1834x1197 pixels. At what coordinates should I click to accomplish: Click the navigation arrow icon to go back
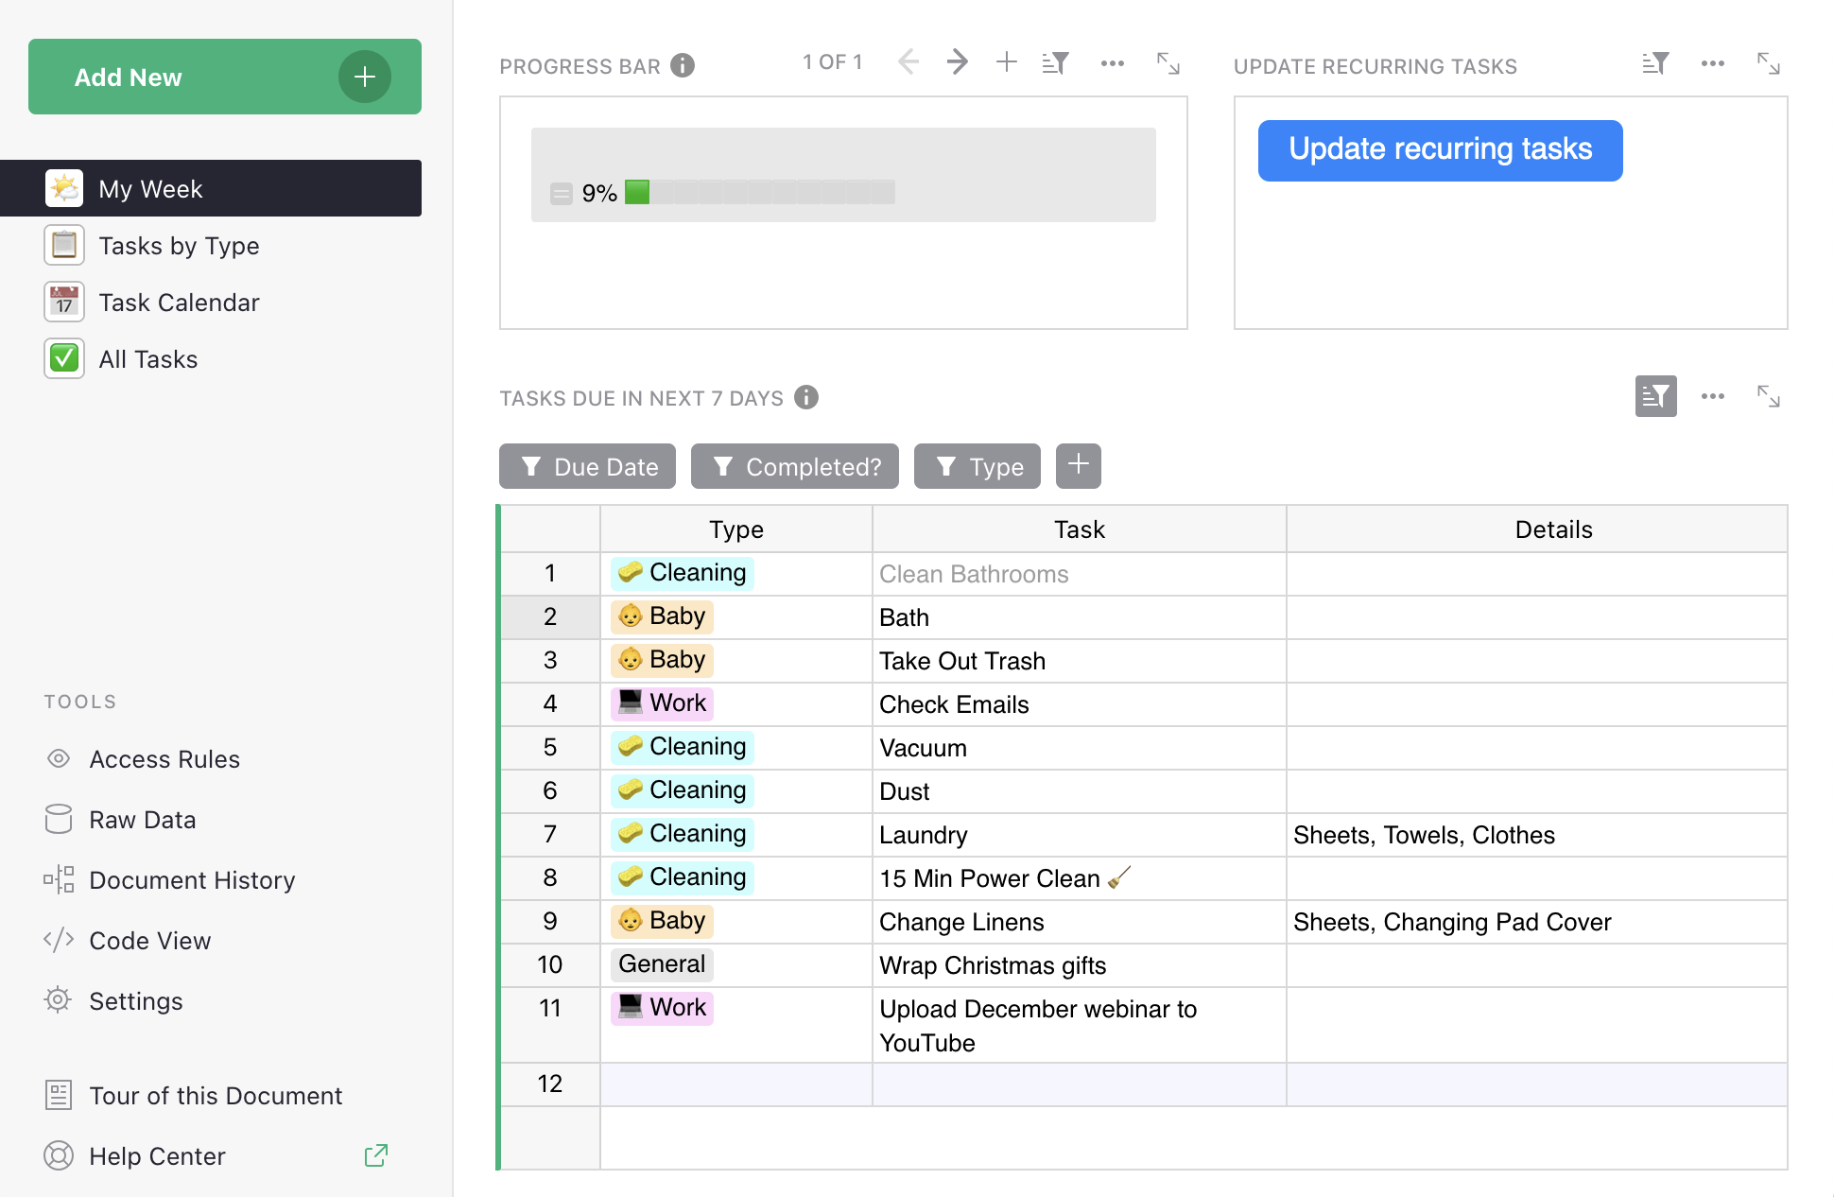click(x=908, y=64)
